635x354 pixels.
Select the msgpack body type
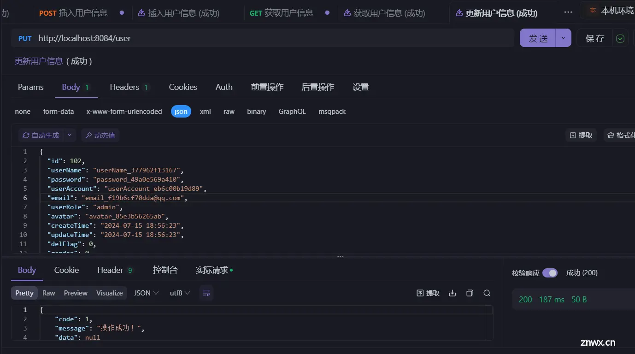pos(332,112)
